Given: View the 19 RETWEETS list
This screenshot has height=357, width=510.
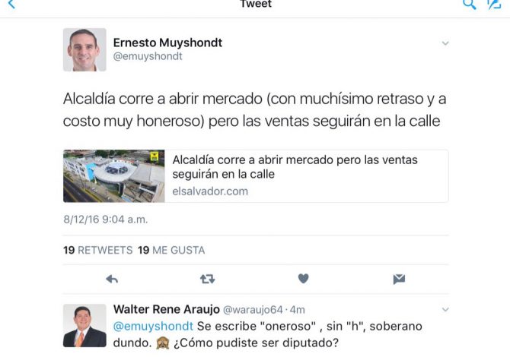Looking at the screenshot, I should [x=98, y=250].
